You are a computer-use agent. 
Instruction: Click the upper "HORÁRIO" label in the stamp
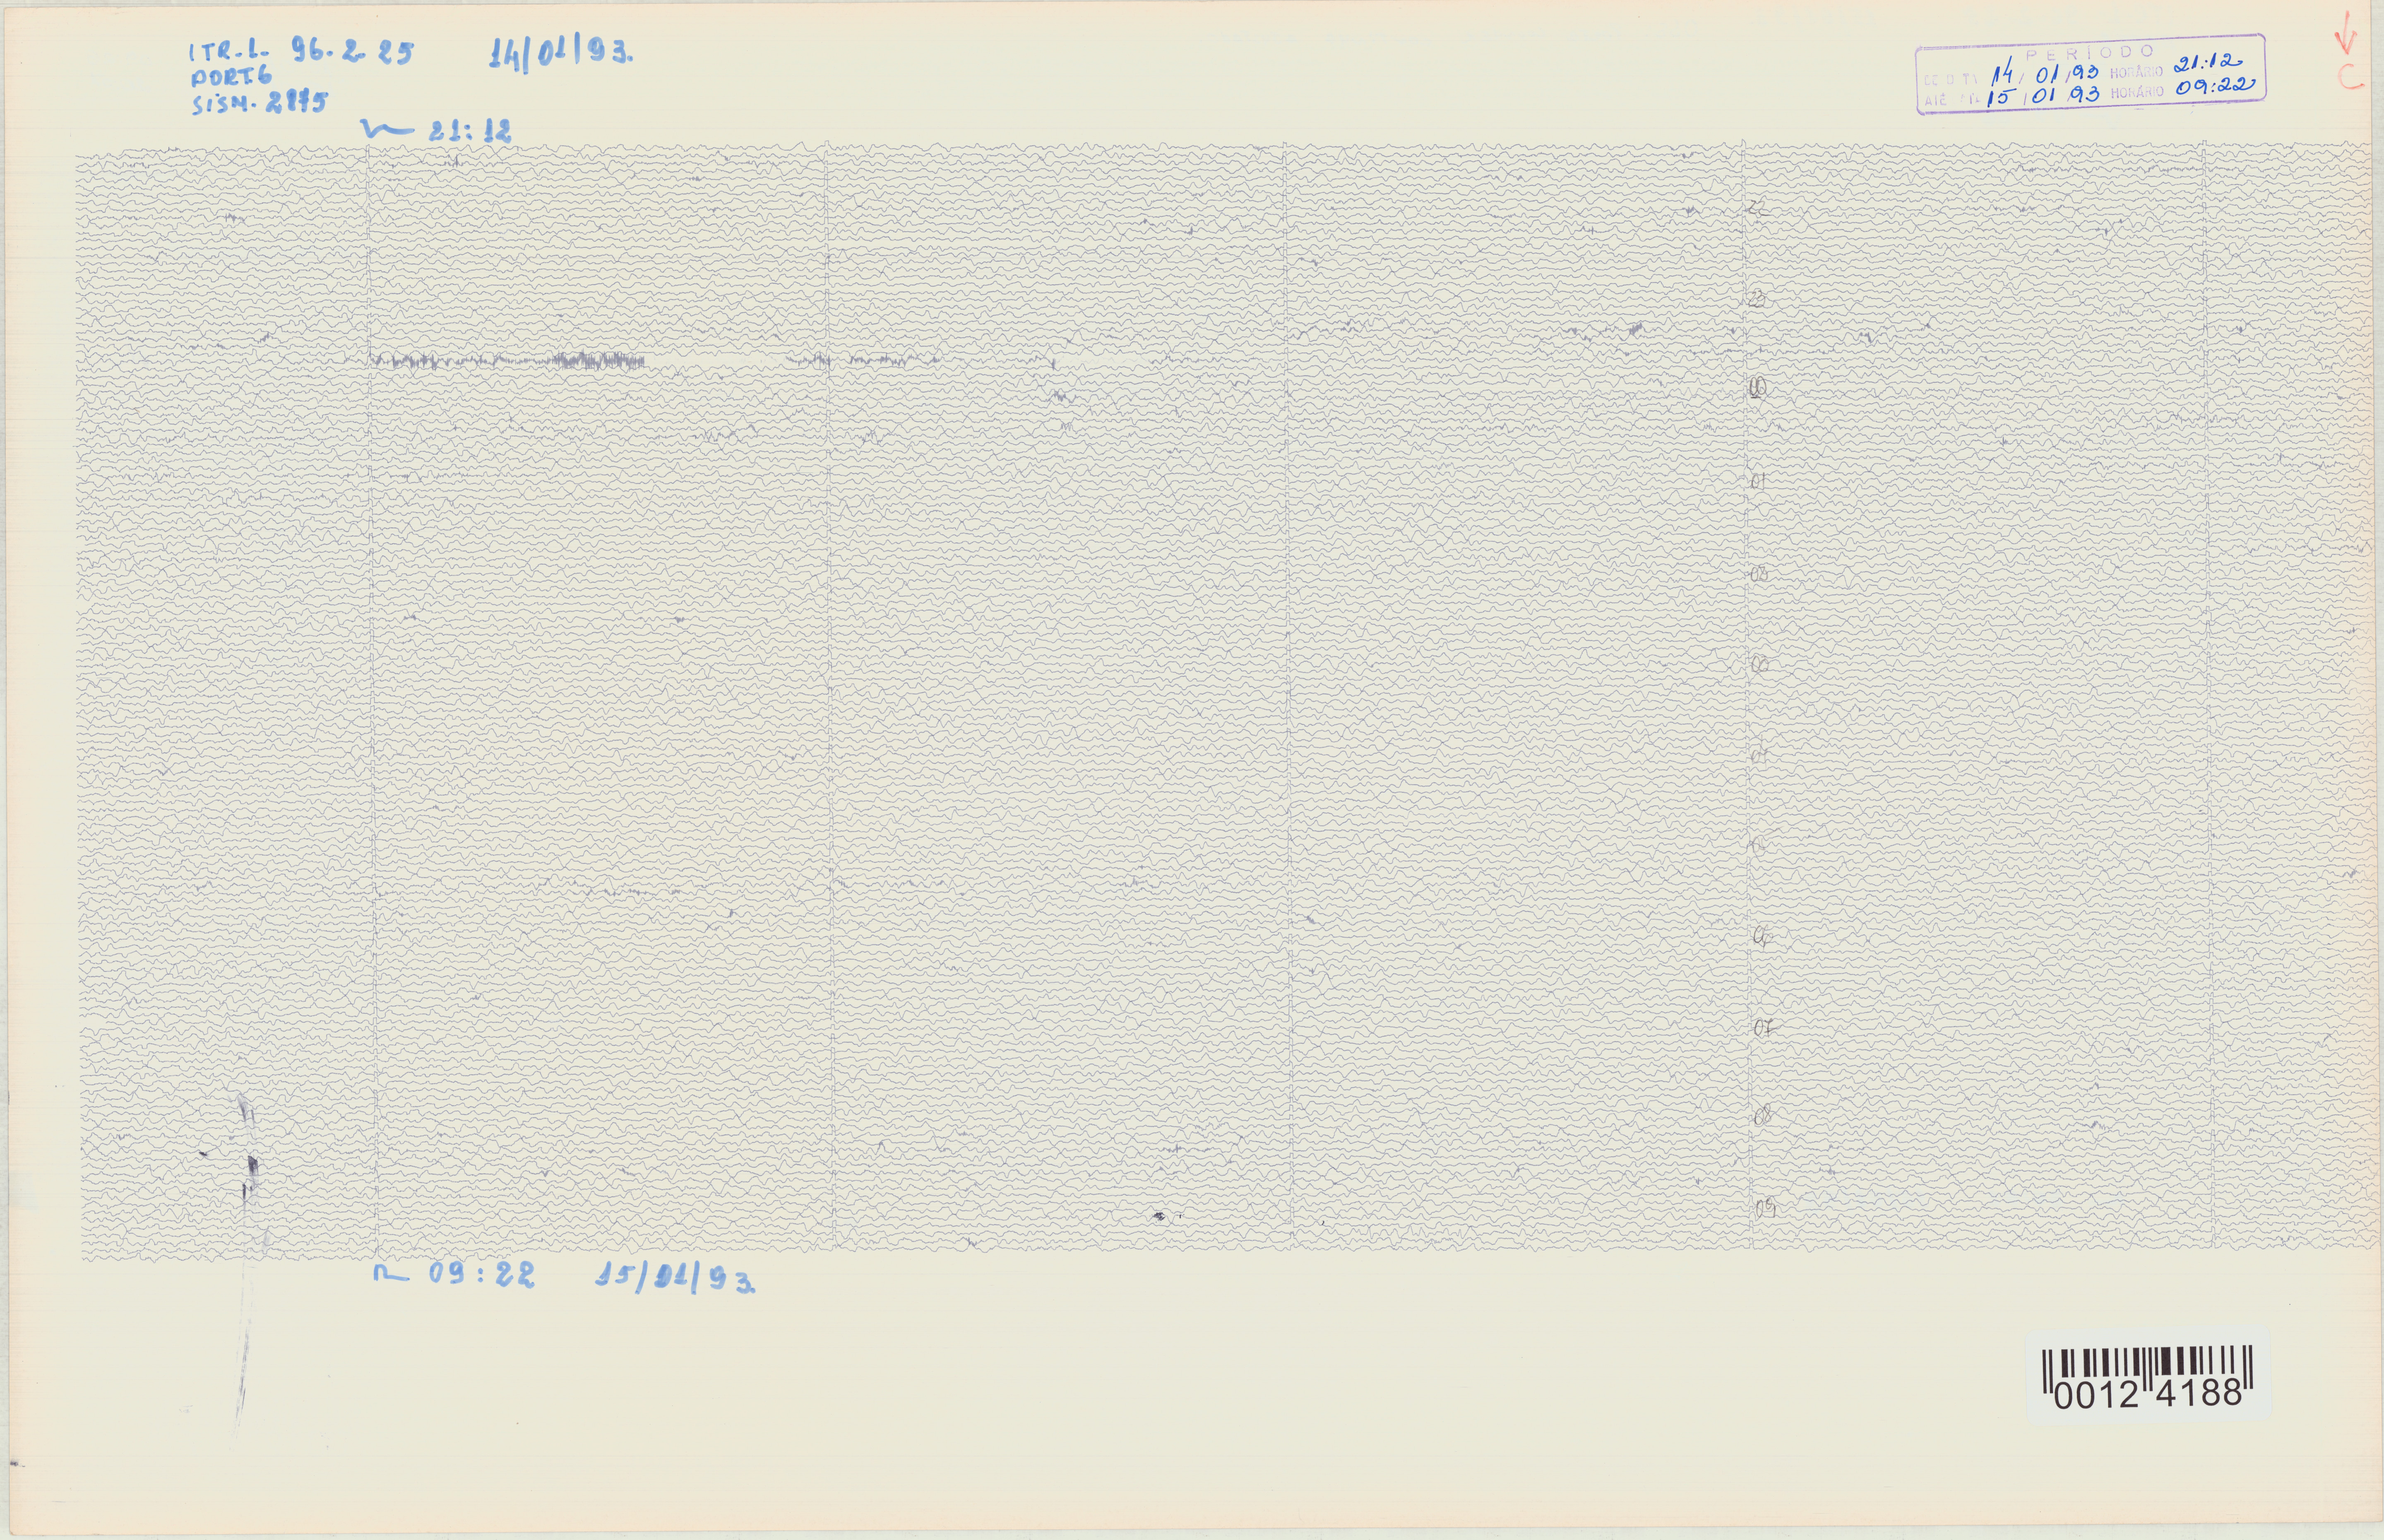click(x=2136, y=72)
